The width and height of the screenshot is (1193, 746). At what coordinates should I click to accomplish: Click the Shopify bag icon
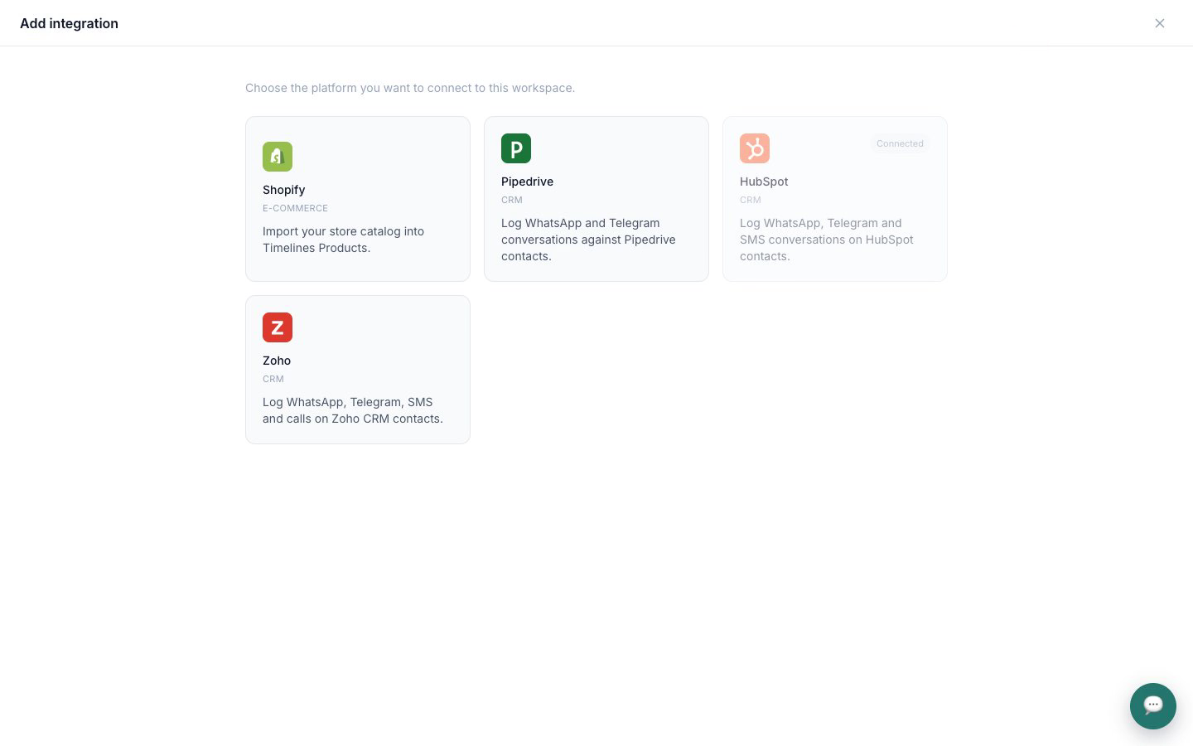point(278,157)
